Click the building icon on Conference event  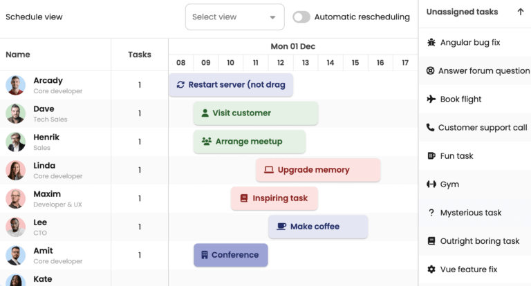pos(204,255)
